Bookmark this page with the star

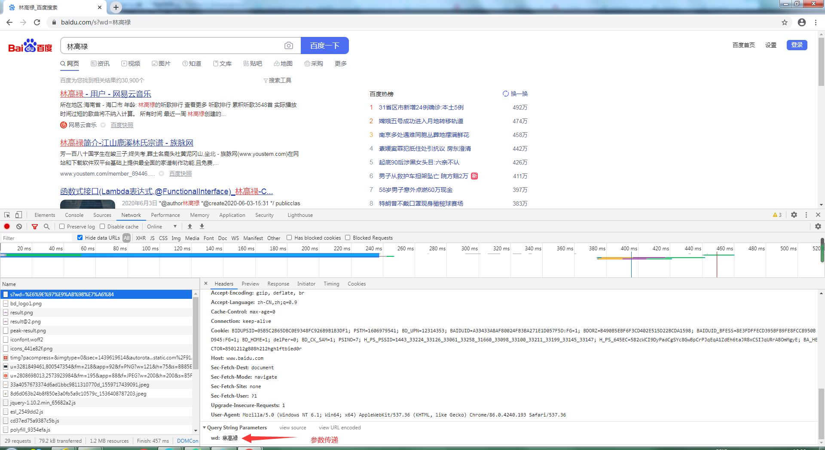tap(785, 22)
